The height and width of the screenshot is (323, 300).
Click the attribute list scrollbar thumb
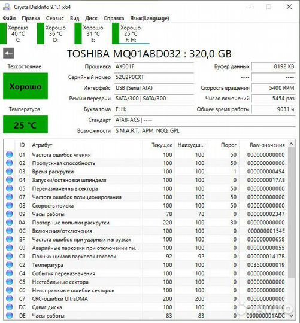291,212
